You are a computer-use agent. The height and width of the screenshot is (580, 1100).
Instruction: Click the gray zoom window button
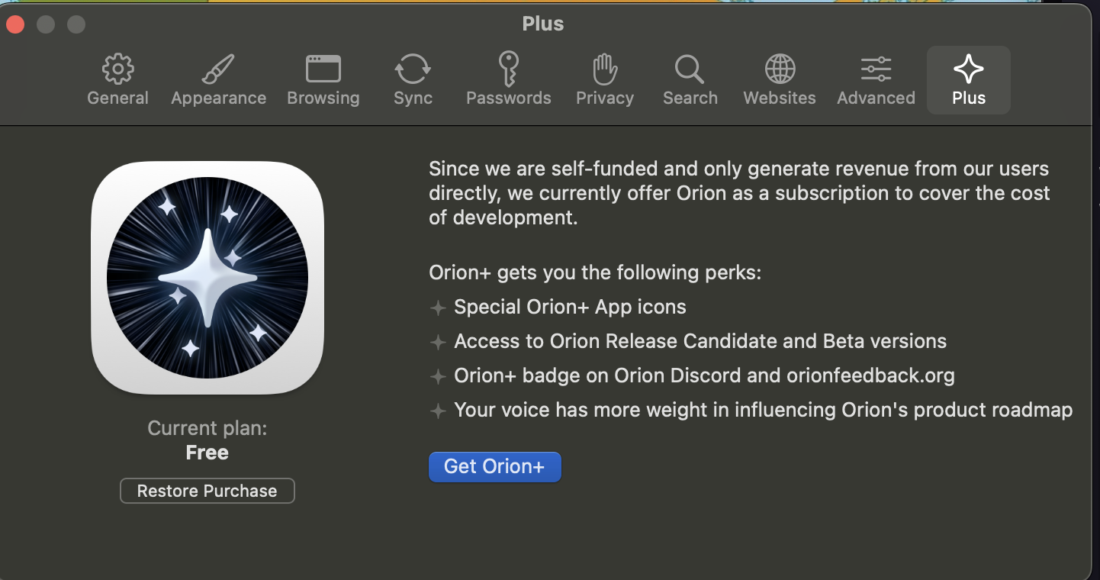pos(76,24)
